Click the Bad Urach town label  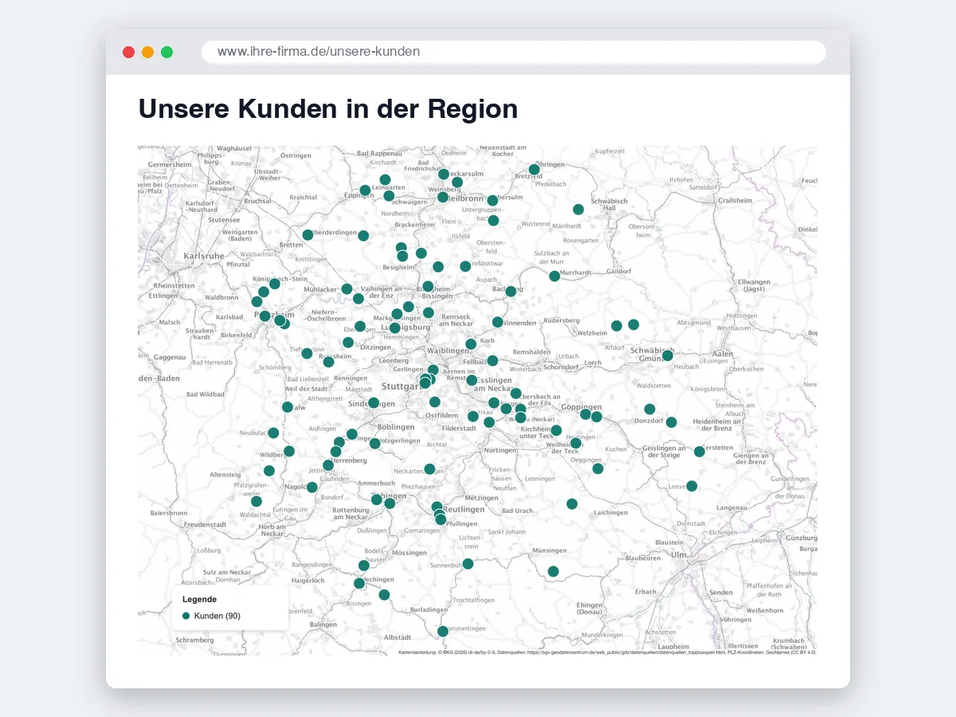[x=517, y=511]
